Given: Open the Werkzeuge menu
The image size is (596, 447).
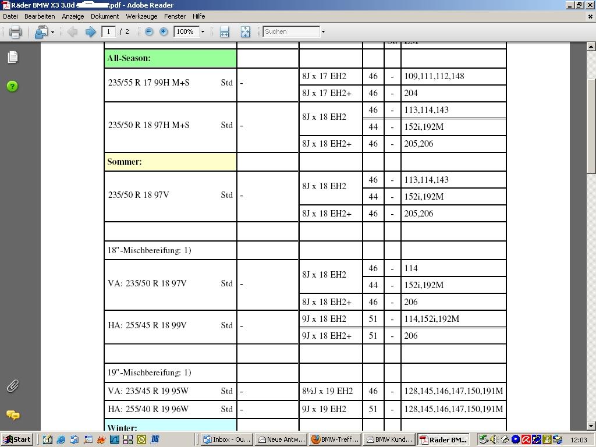Looking at the screenshot, I should coord(141,16).
